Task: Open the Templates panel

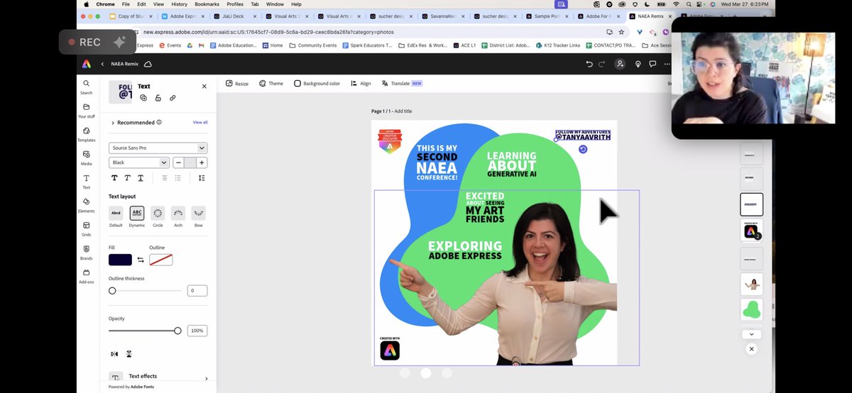Action: click(x=86, y=134)
